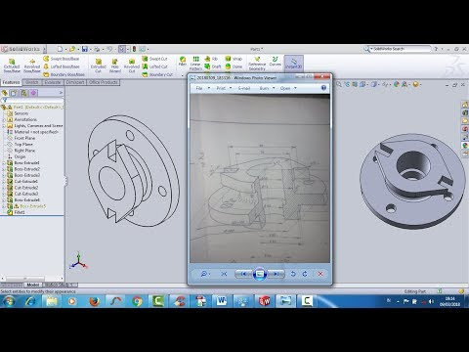Open the SolidWorks menu arrow beside logo
469x352 pixels.
(45, 49)
